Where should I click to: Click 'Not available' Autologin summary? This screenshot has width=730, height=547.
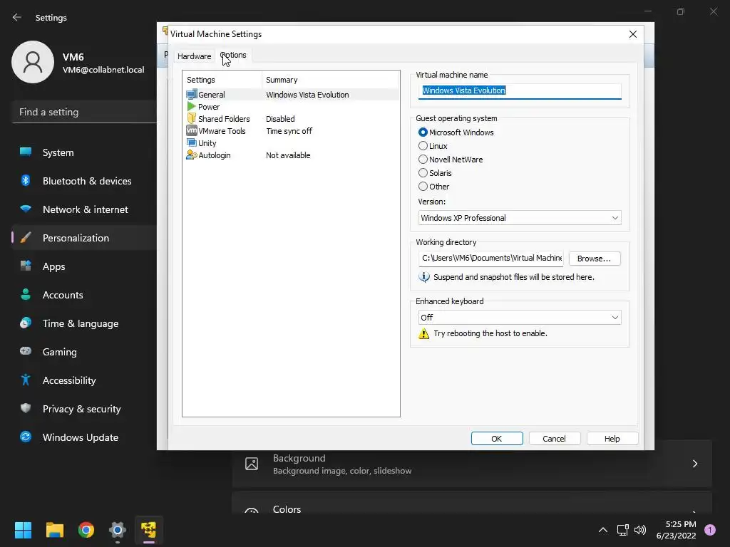(288, 155)
